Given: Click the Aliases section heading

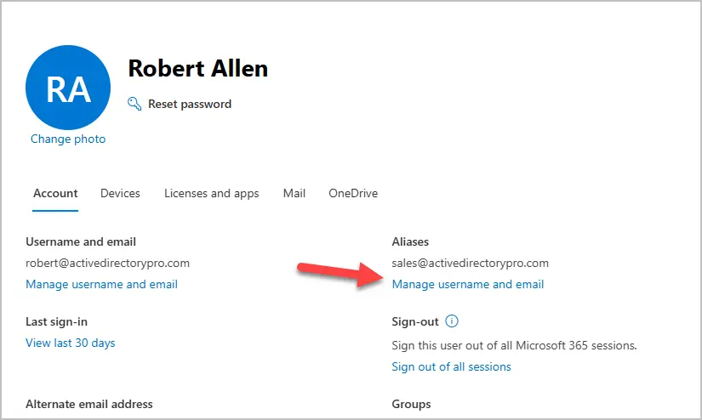Looking at the screenshot, I should coord(410,241).
